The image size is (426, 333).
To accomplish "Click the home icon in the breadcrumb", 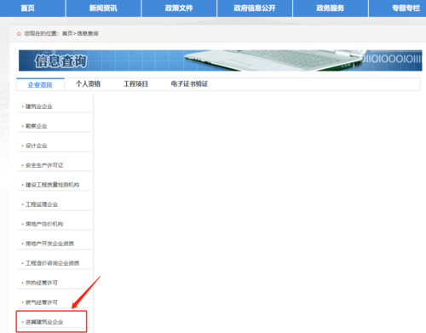I will click(19, 34).
